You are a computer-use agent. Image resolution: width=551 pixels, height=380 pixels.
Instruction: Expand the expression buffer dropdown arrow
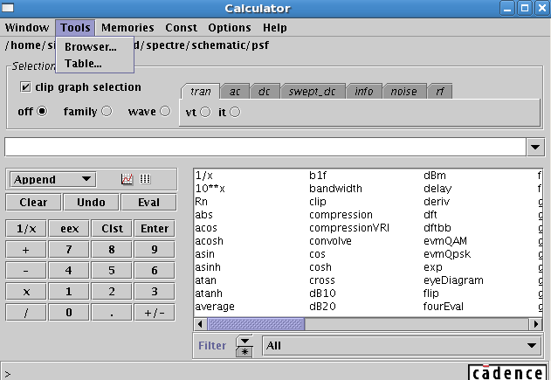[535, 148]
